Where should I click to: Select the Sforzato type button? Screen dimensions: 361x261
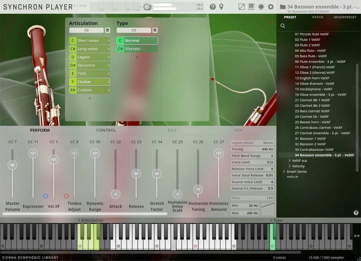coord(137,49)
